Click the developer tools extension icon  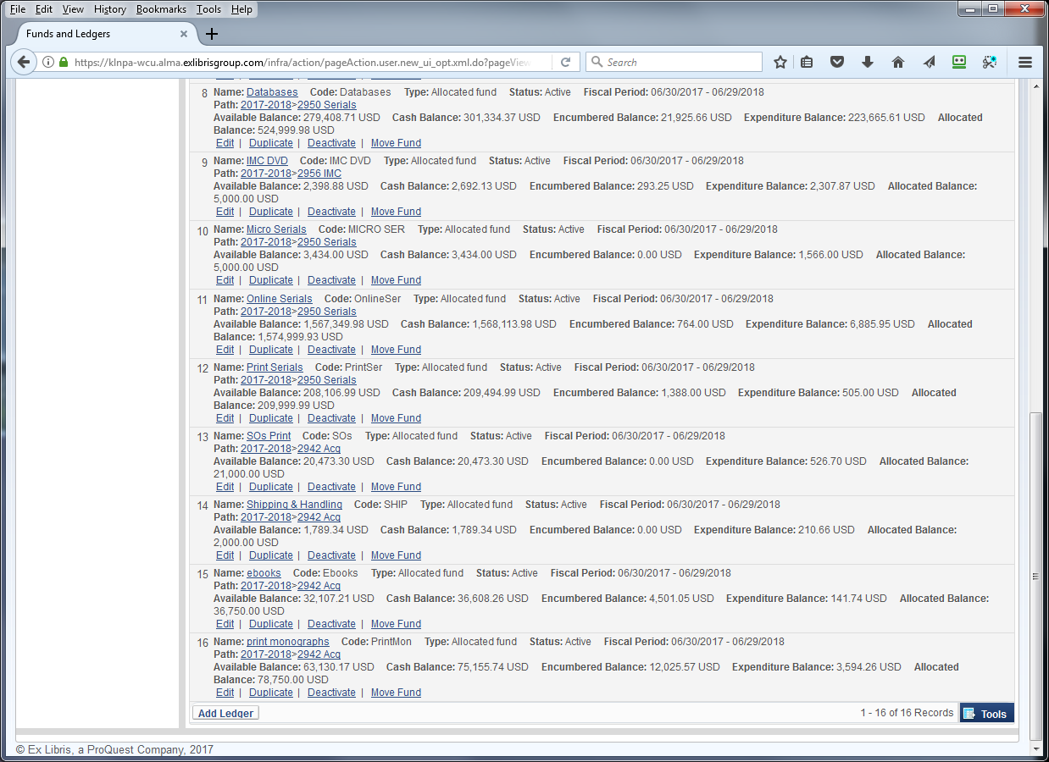pyautogui.click(x=989, y=62)
